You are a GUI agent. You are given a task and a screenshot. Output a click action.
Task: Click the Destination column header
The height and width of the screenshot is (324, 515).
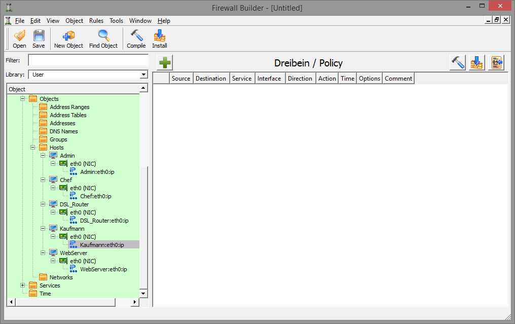point(211,79)
